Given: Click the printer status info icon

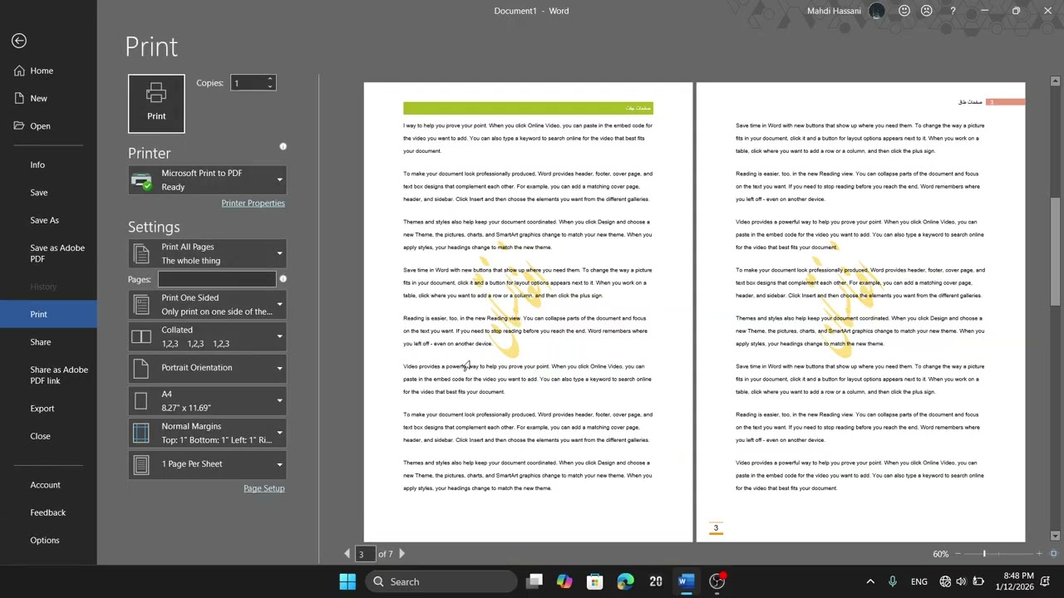Looking at the screenshot, I should tap(283, 146).
